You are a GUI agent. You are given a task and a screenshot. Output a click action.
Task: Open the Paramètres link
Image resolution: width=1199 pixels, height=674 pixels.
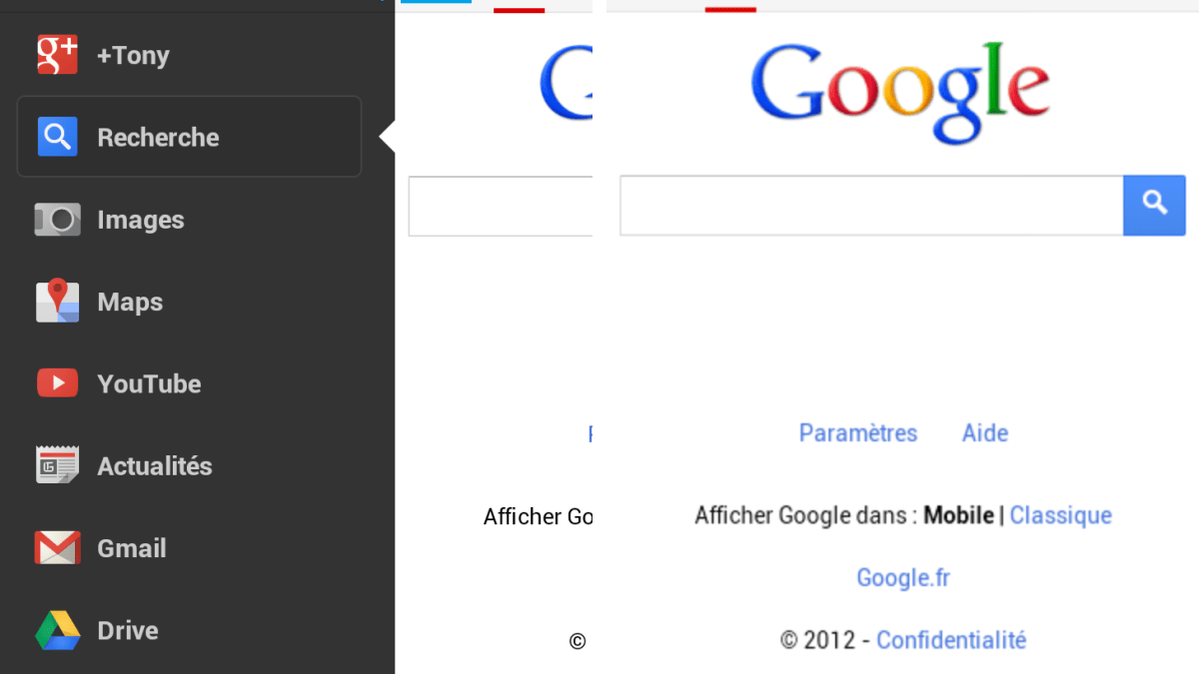click(x=857, y=433)
